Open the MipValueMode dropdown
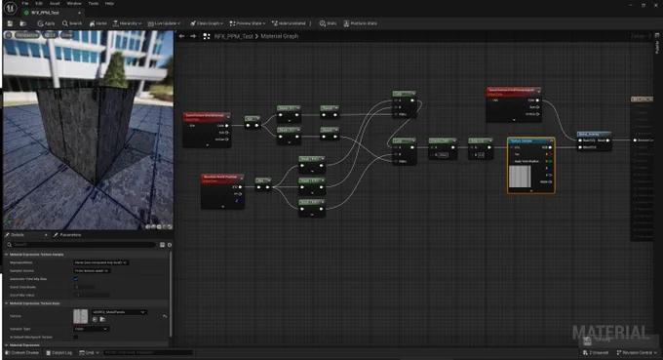Image resolution: width=663 pixels, height=360 pixels. coord(101,262)
